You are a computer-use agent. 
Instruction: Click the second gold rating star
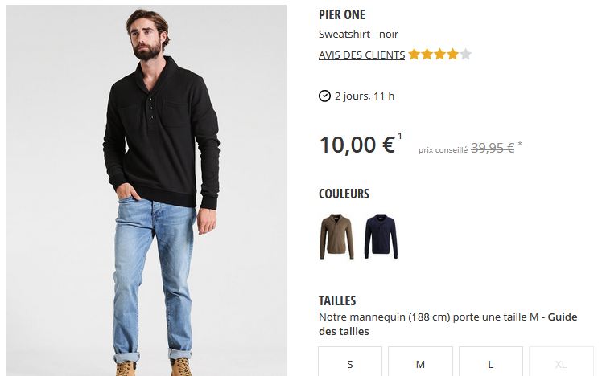click(x=427, y=55)
